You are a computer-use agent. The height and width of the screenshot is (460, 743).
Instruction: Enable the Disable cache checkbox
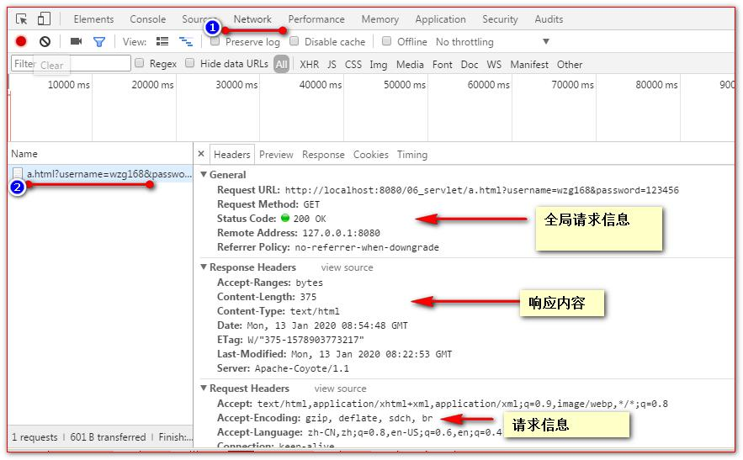(x=295, y=42)
